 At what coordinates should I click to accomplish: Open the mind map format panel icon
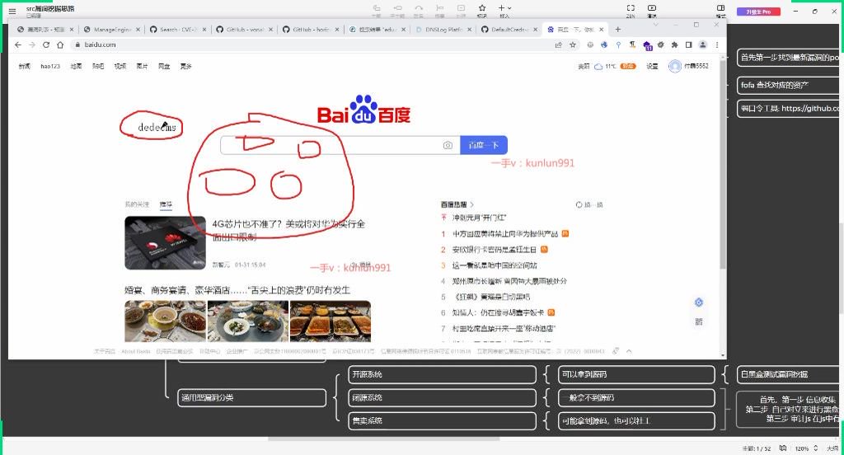coord(720,8)
